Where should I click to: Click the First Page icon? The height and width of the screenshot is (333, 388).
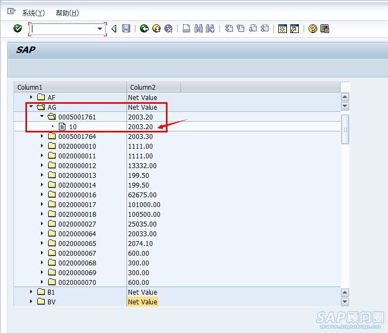pyautogui.click(x=229, y=29)
